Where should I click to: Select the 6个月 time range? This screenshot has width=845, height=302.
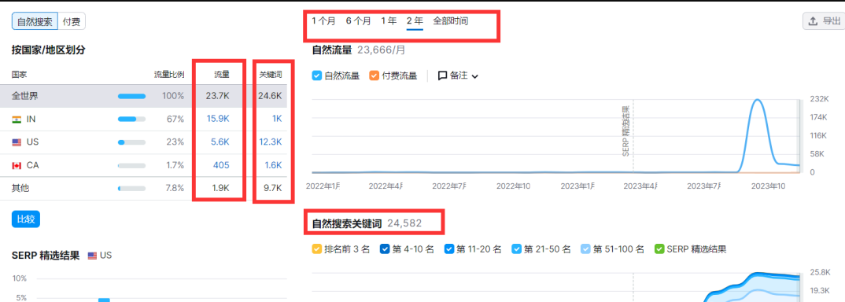tap(358, 21)
